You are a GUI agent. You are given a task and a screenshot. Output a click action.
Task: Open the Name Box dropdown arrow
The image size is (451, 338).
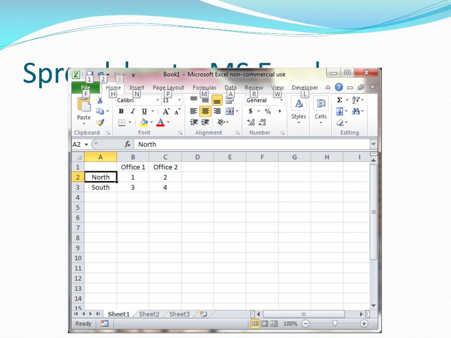86,144
